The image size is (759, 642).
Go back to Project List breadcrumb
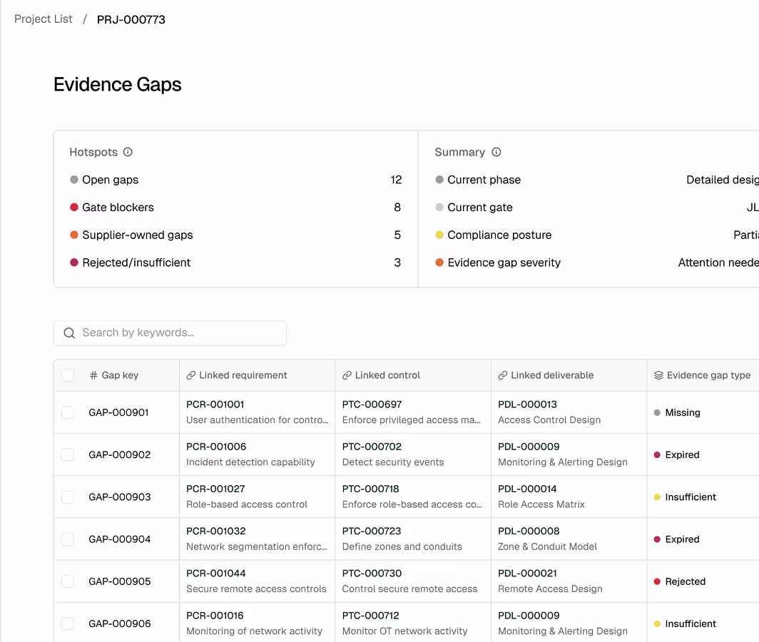point(43,19)
